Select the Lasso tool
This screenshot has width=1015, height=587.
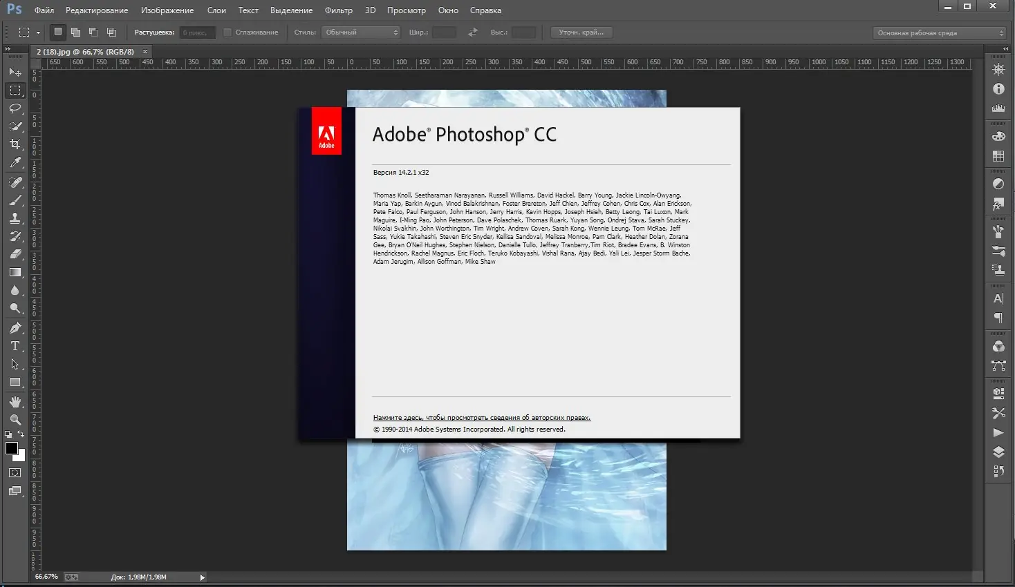pos(15,108)
